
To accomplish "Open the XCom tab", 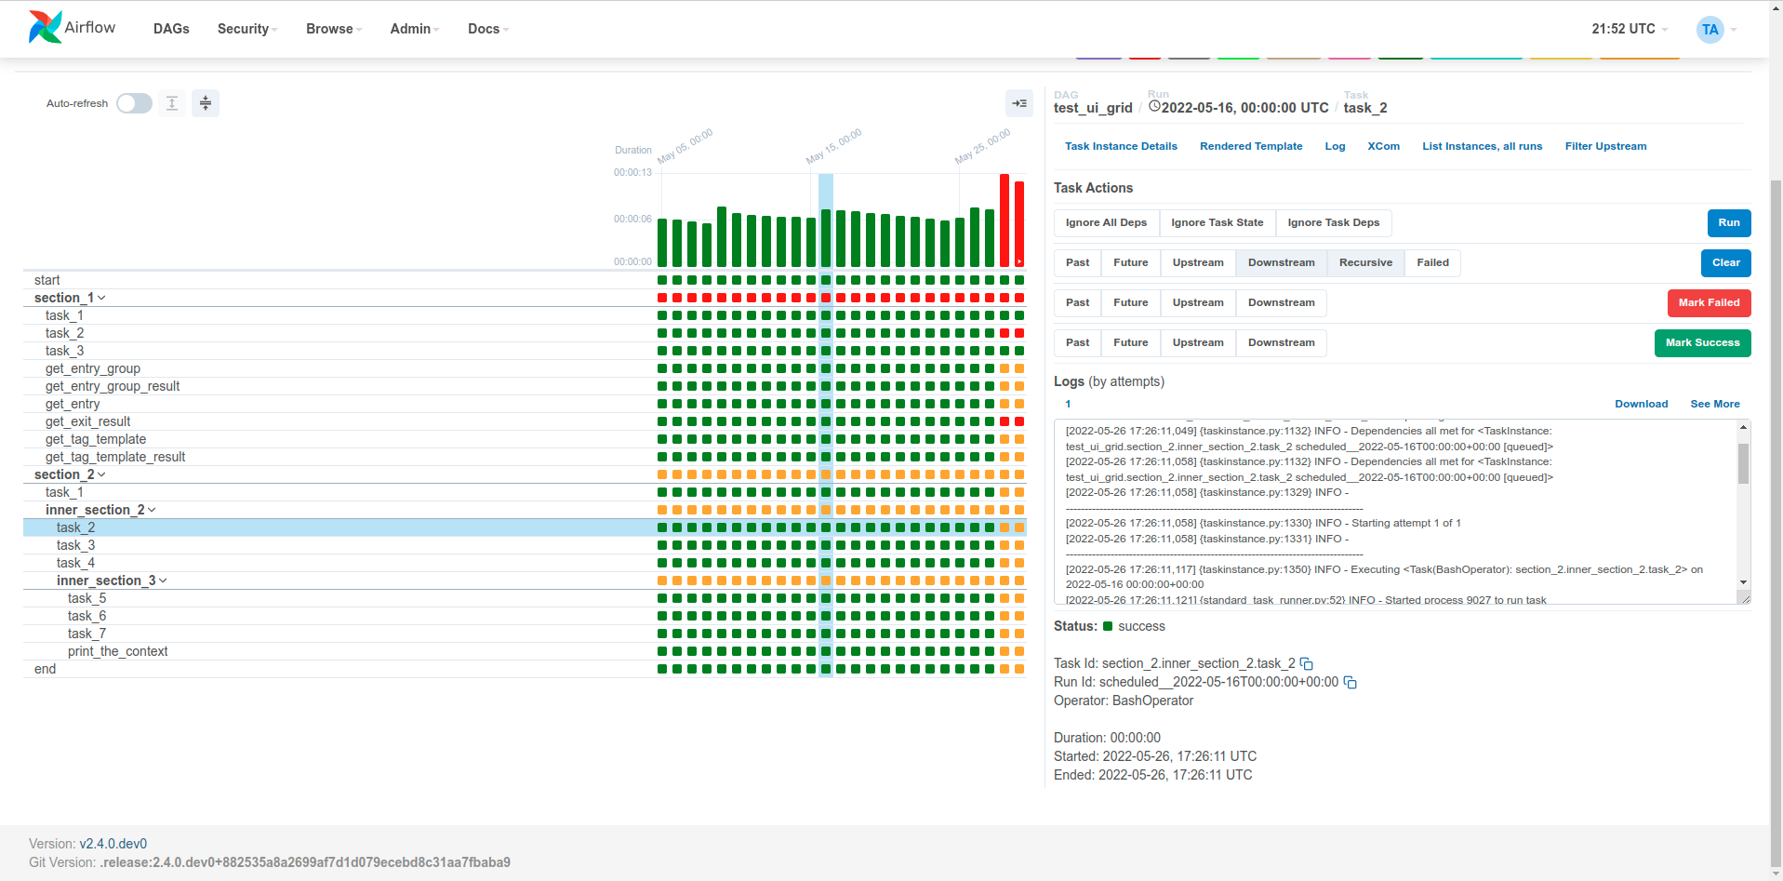I will [x=1383, y=146].
